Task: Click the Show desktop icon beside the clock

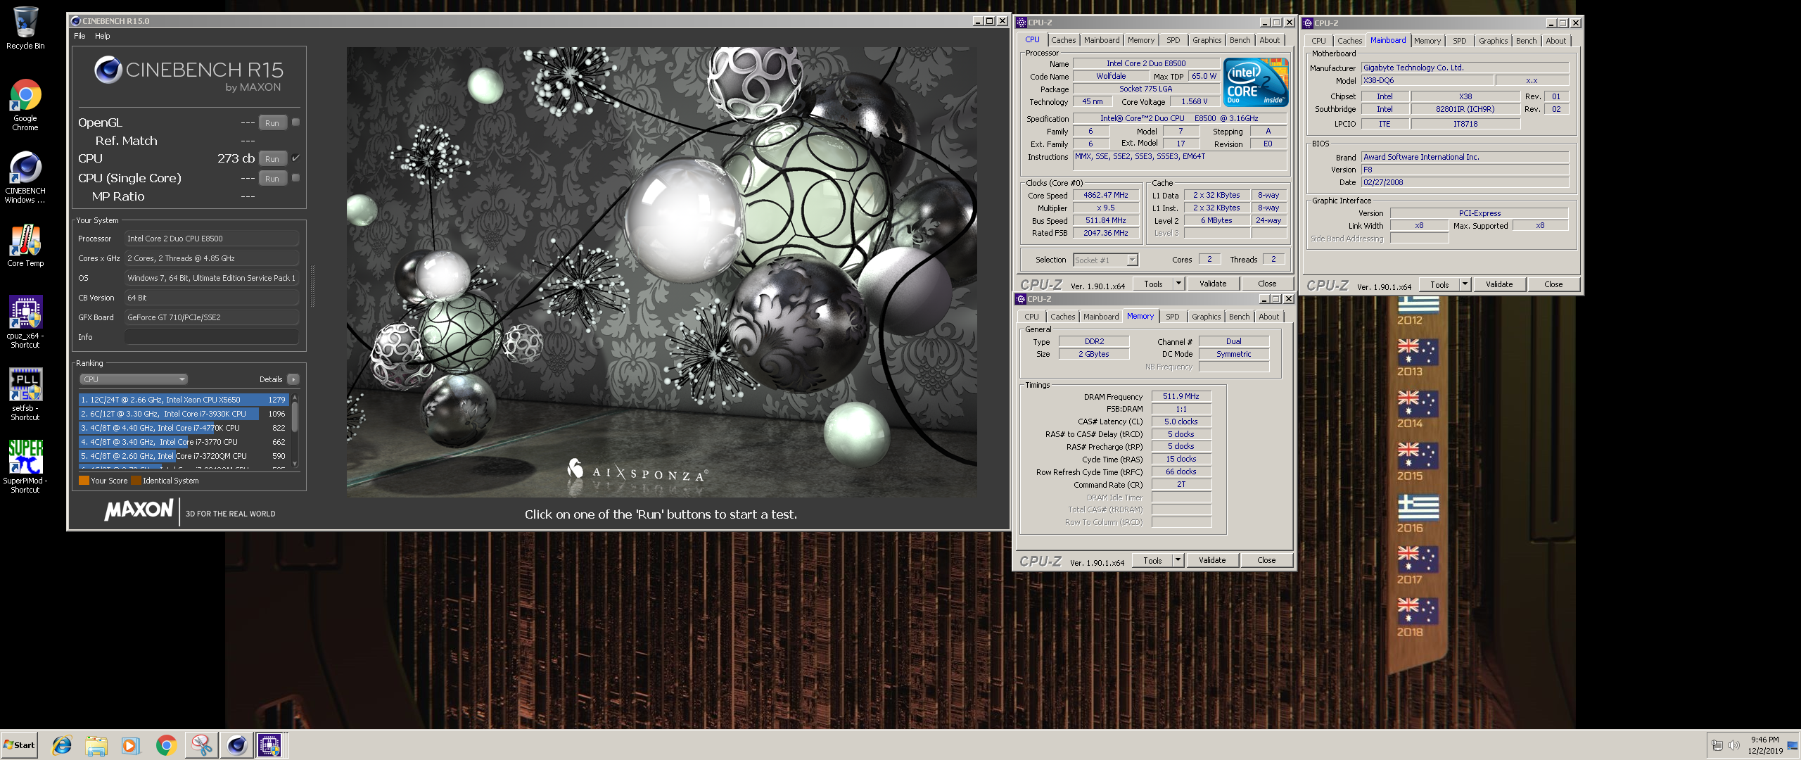Action: [1791, 746]
